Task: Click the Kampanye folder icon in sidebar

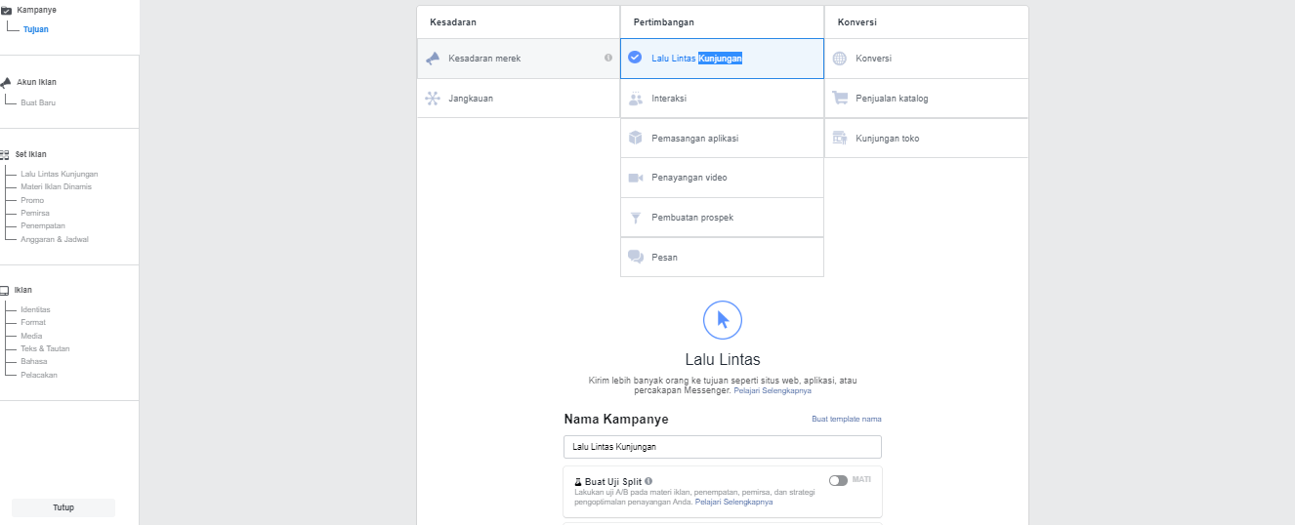Action: 6,10
